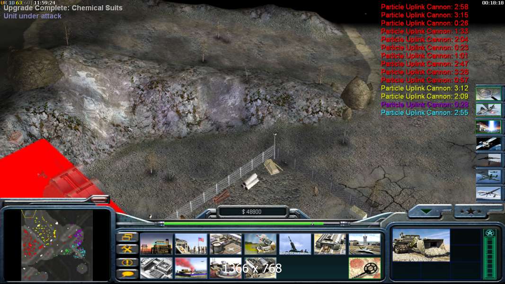Build the Patriot Missile System defense
The image size is (505, 284).
point(260,244)
